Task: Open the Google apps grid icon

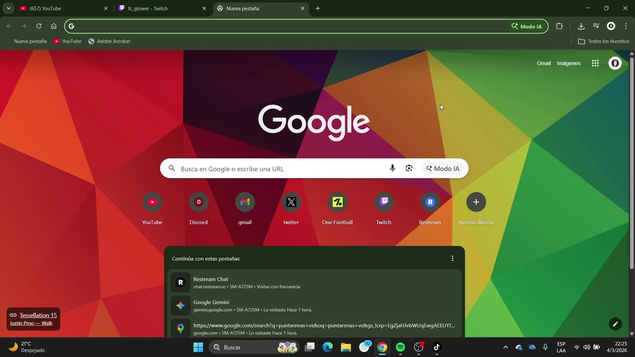Action: [595, 63]
